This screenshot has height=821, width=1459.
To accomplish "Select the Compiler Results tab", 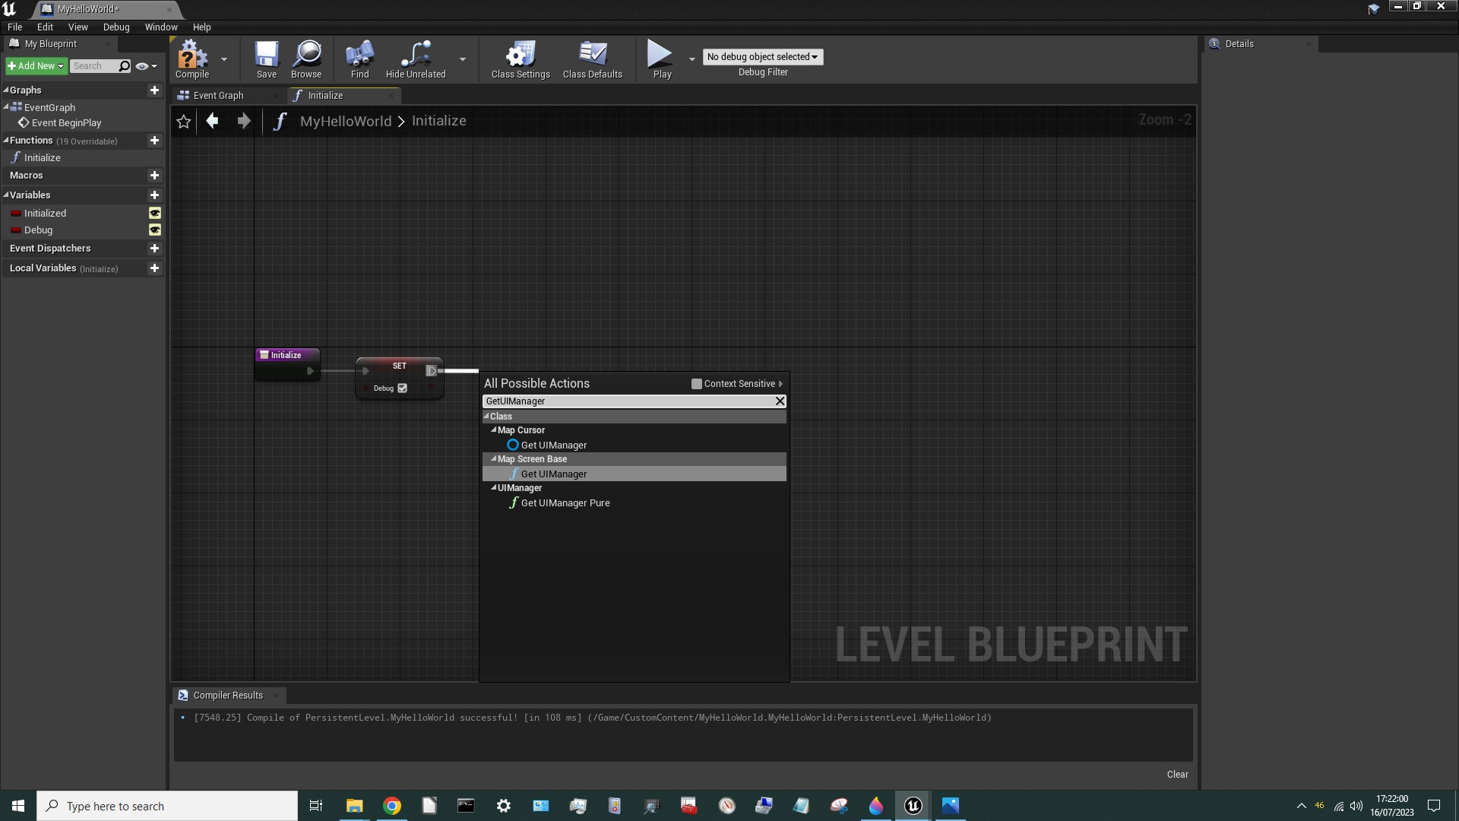I will [227, 696].
